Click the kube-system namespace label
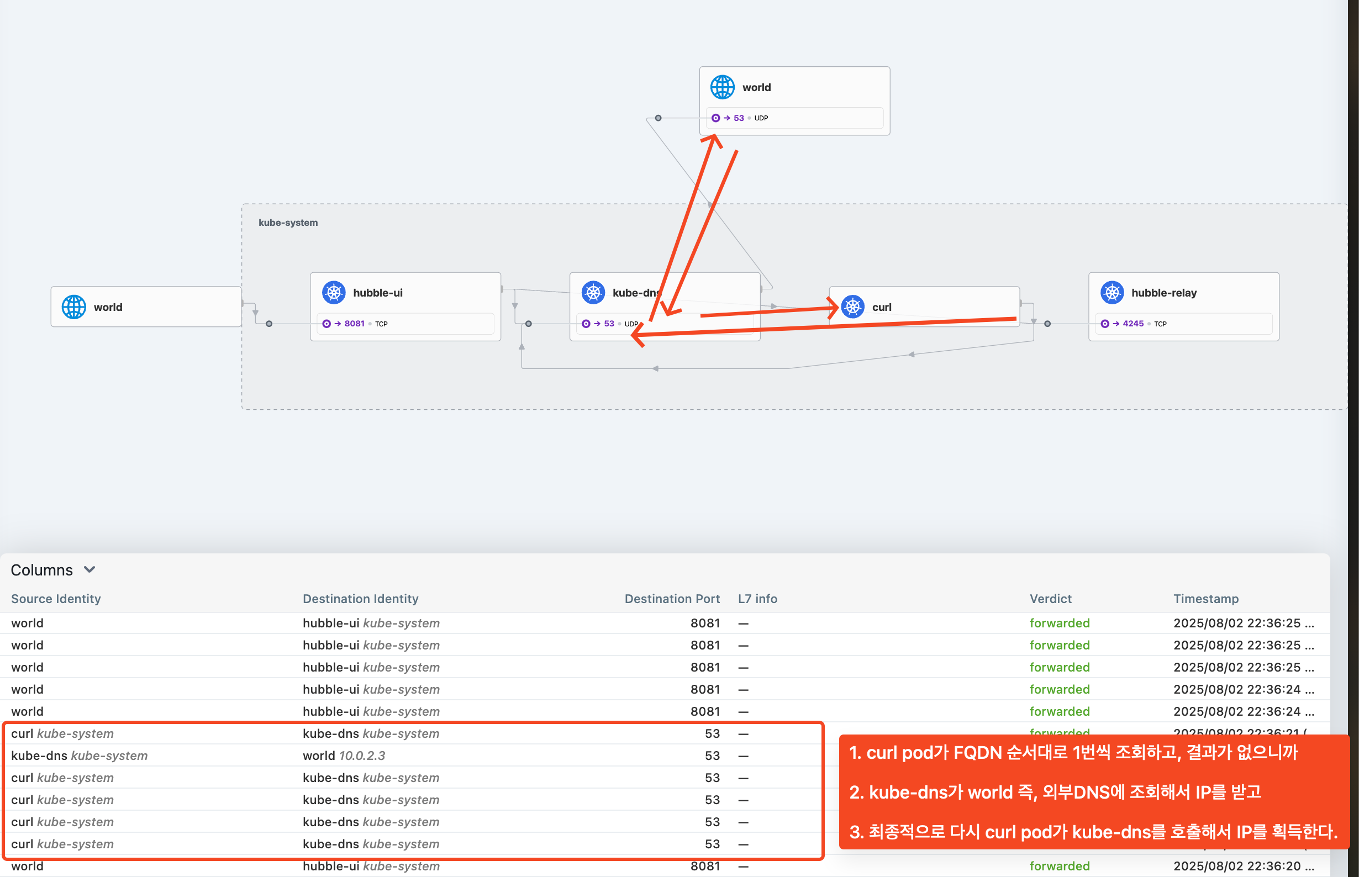This screenshot has width=1359, height=877. 288,223
